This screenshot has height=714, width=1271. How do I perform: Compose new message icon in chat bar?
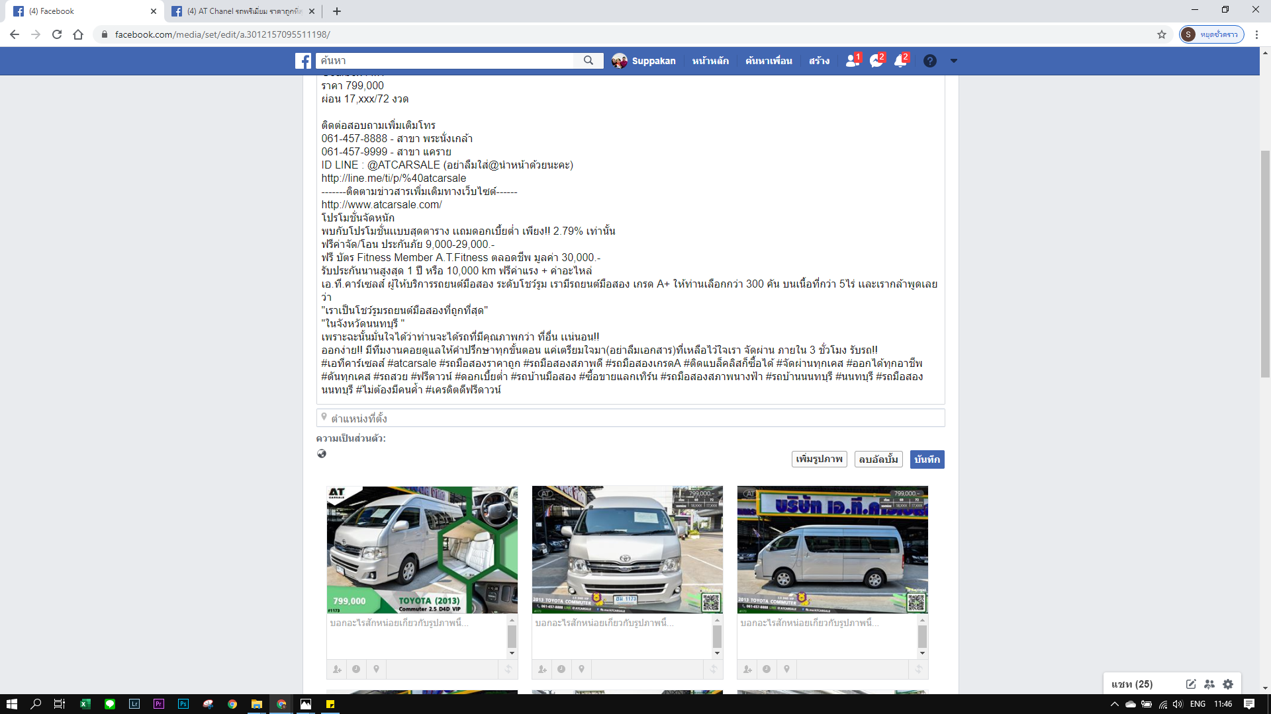1191,684
